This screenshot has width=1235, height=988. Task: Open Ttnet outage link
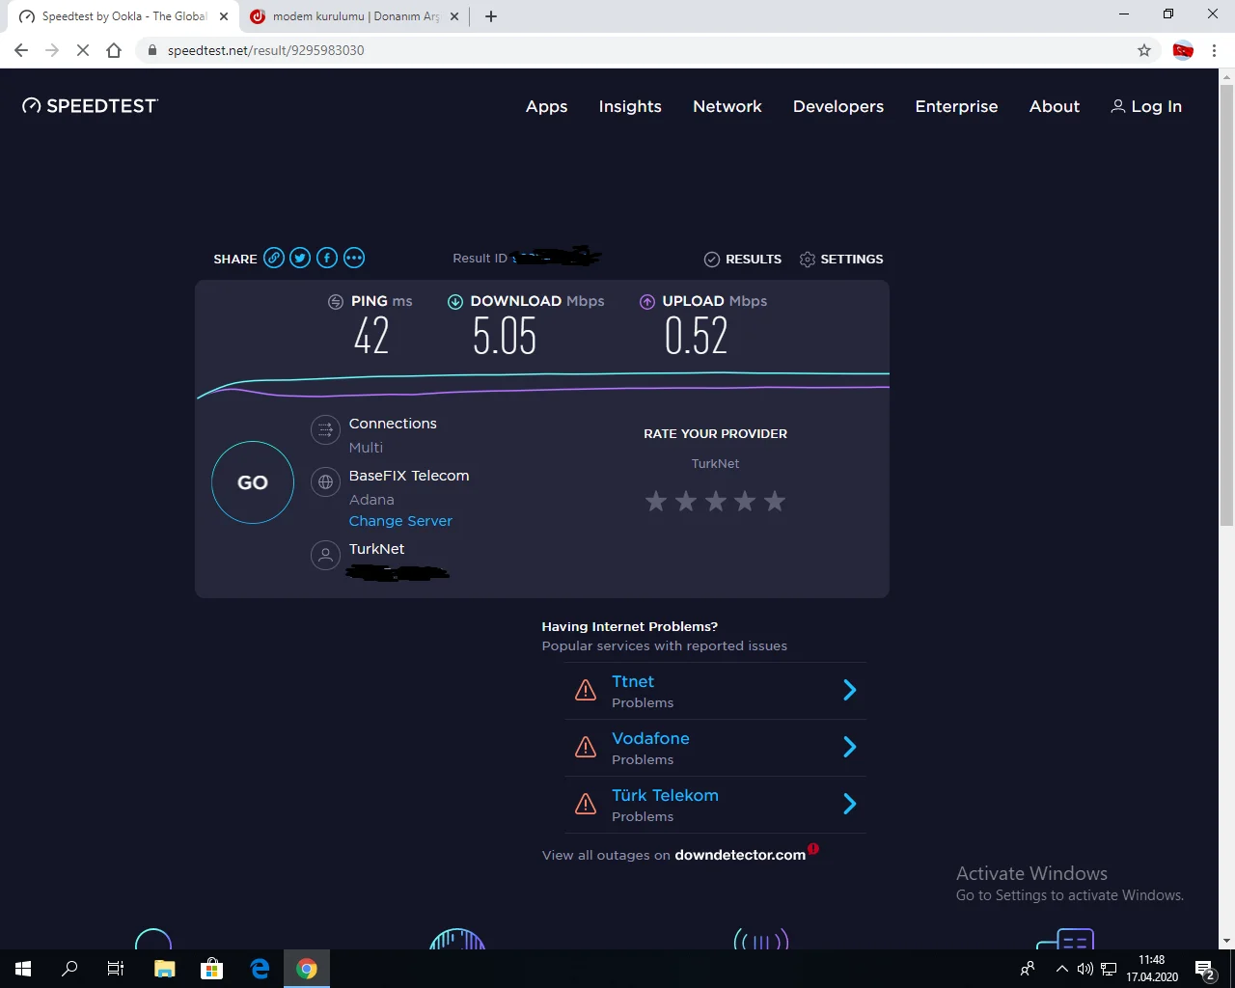point(633,681)
